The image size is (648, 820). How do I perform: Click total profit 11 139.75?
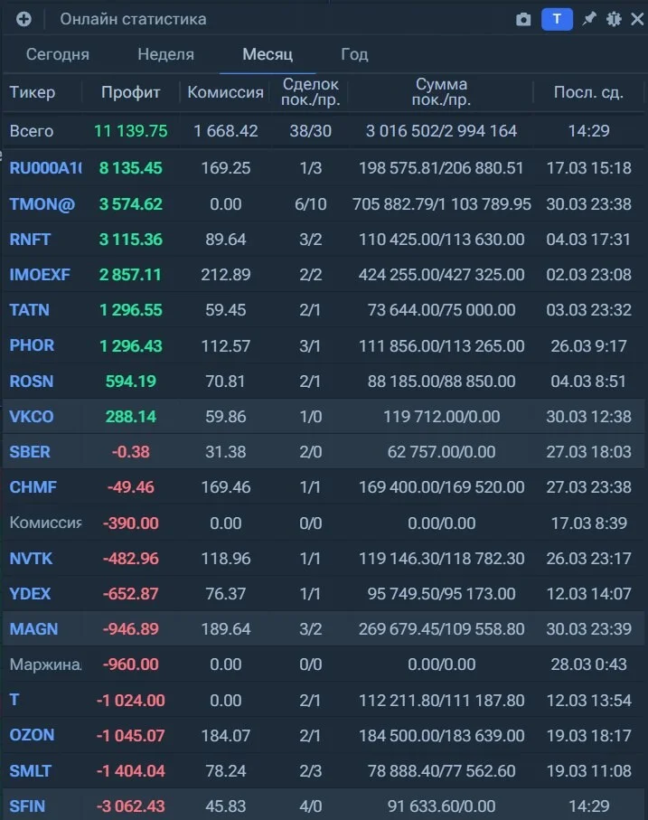point(131,131)
